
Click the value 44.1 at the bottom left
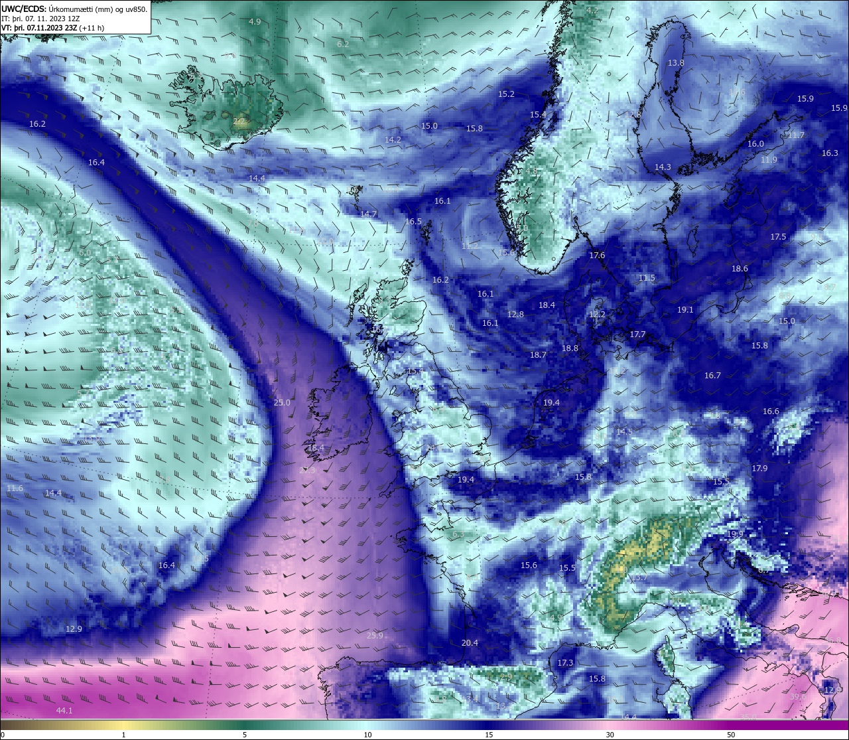[64, 711]
